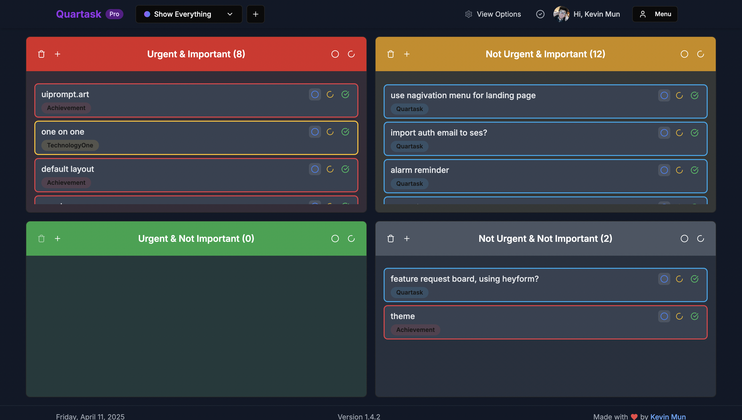Add a new task to Not Urgent & Important

click(407, 54)
